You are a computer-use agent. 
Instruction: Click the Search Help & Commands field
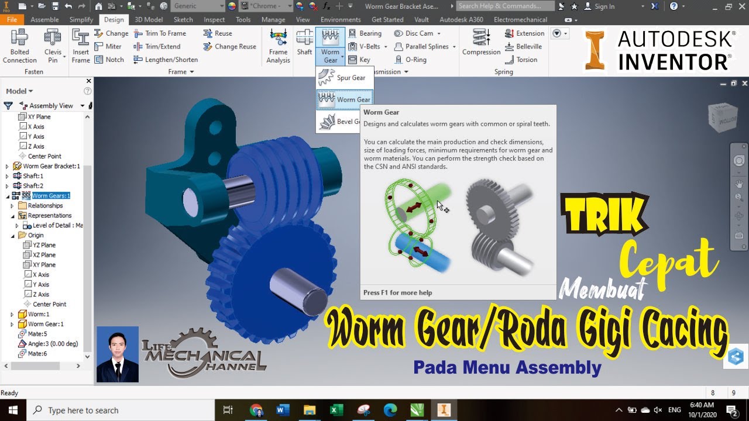click(x=505, y=6)
